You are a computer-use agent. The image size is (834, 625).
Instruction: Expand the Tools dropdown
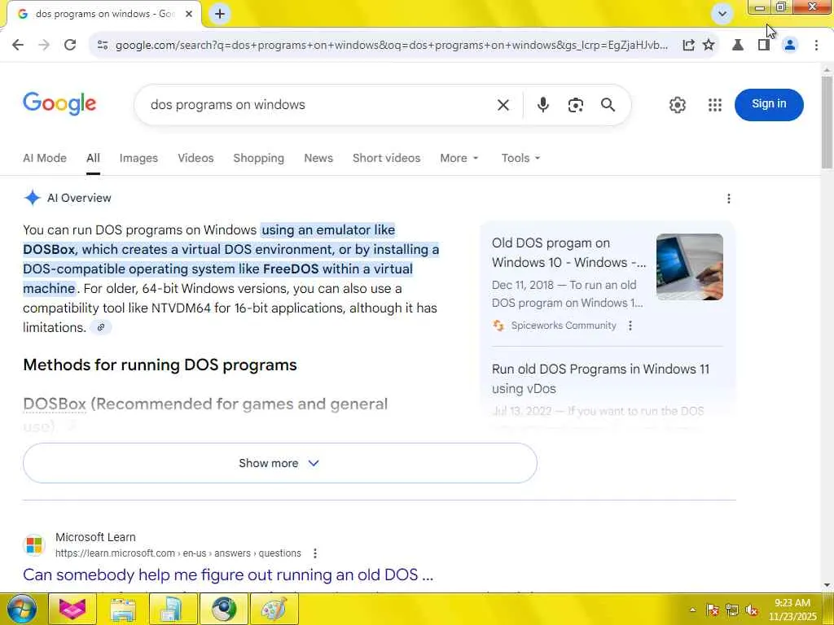(520, 159)
